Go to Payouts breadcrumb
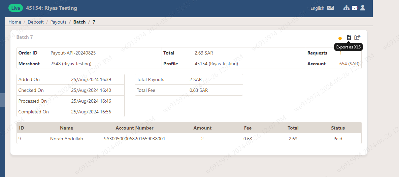The width and height of the screenshot is (399, 177). [x=58, y=22]
